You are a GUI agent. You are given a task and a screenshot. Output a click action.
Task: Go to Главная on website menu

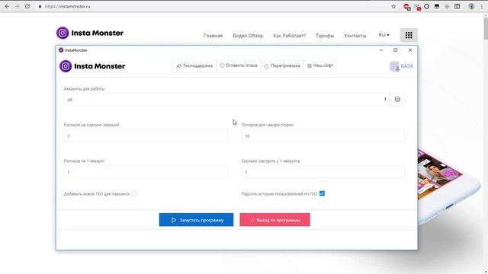click(213, 36)
